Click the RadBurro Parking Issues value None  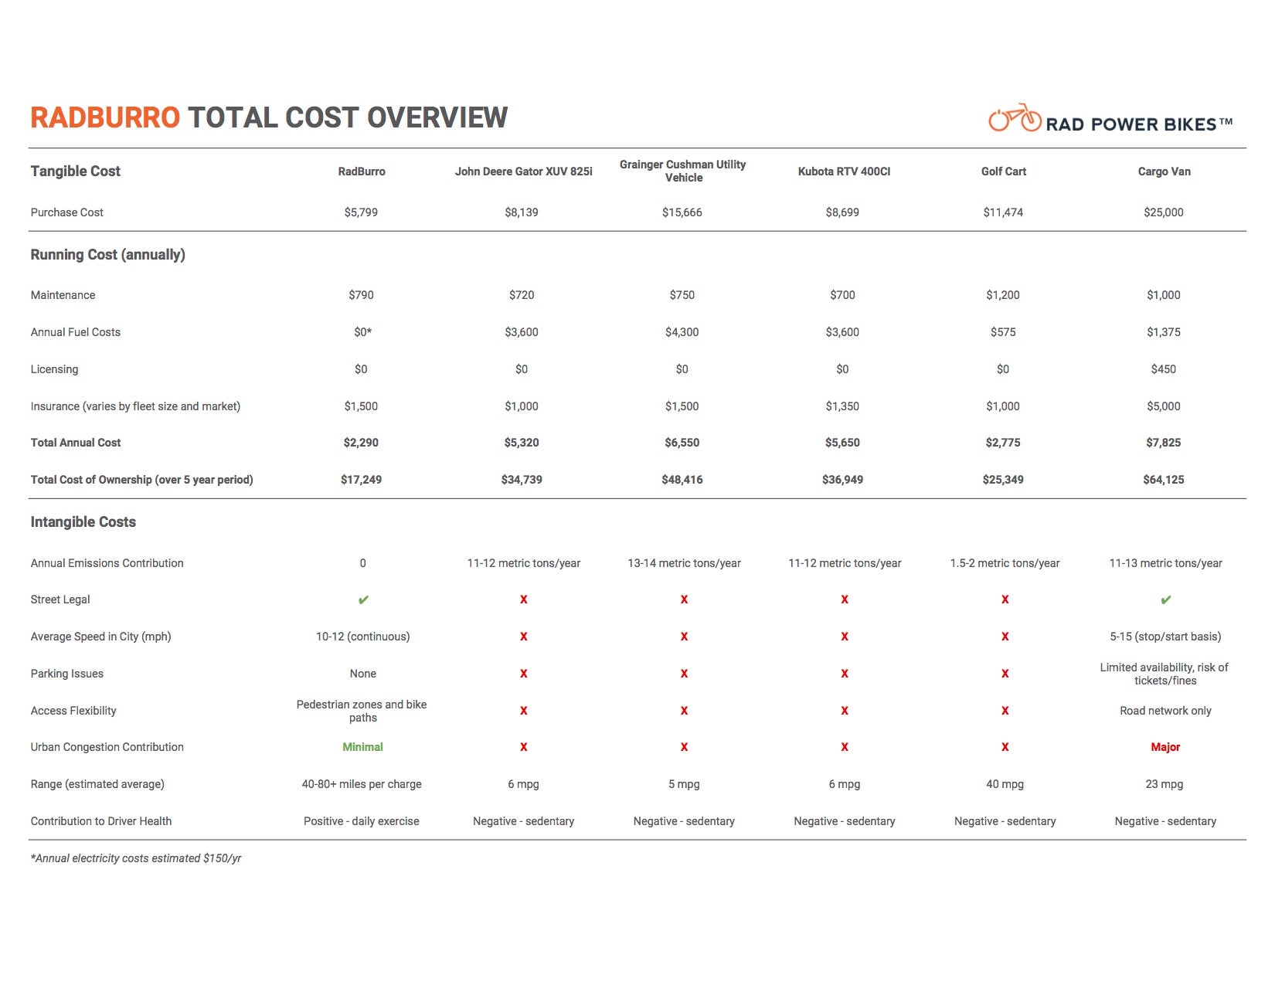(x=363, y=674)
